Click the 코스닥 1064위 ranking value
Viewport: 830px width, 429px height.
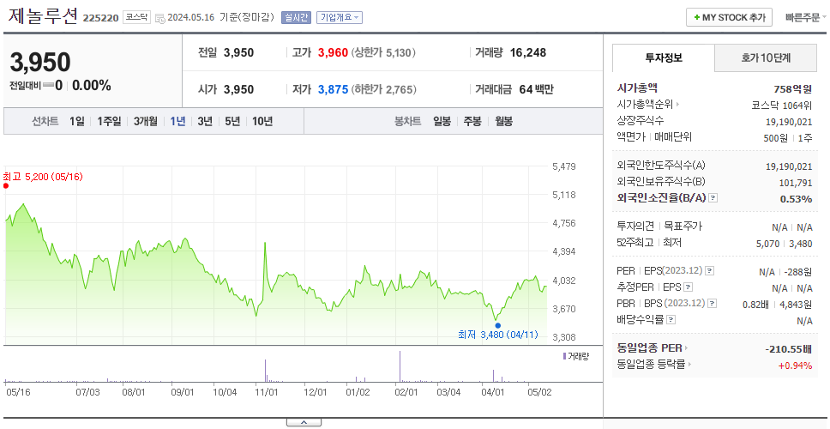coord(782,105)
